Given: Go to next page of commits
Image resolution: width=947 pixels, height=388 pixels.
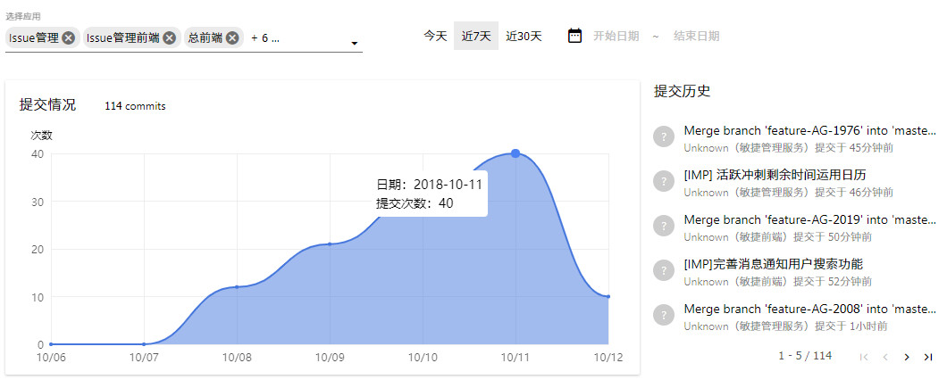Looking at the screenshot, I should pyautogui.click(x=907, y=357).
